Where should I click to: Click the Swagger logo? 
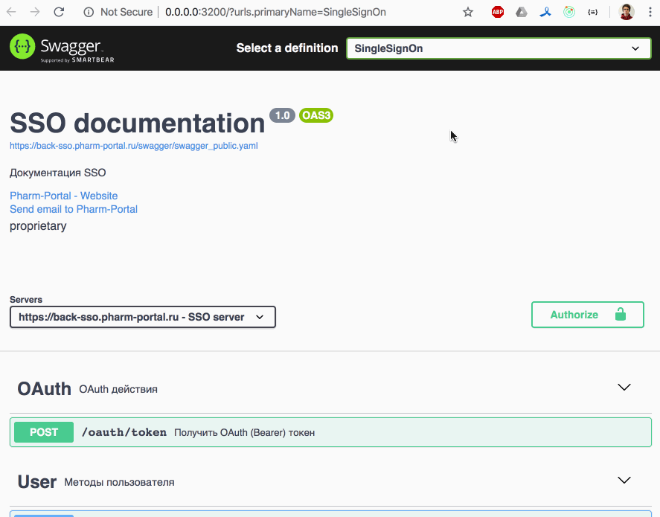(62, 48)
